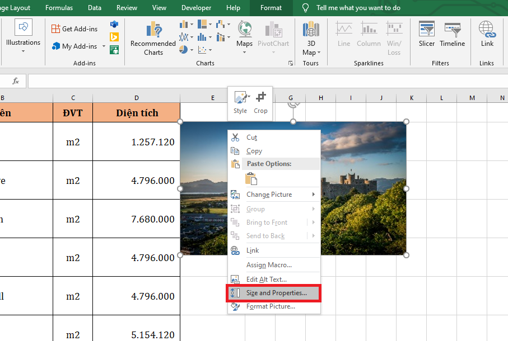508x341 pixels.
Task: Open Charts group dialog launcher
Action: (x=290, y=64)
